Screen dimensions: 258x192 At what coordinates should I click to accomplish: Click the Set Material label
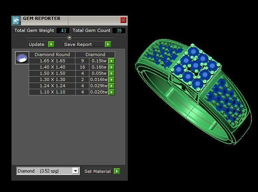tap(98, 171)
